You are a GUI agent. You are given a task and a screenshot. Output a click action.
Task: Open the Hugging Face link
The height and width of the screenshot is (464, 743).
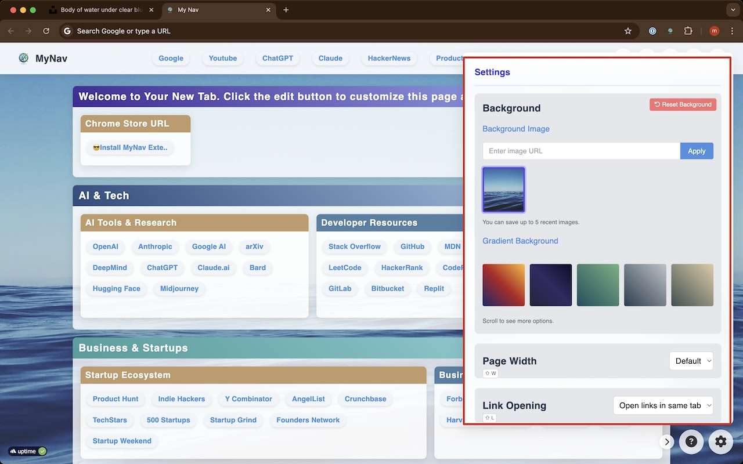(x=117, y=288)
